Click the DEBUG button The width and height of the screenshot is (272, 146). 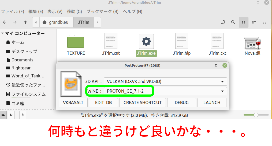click(182, 102)
